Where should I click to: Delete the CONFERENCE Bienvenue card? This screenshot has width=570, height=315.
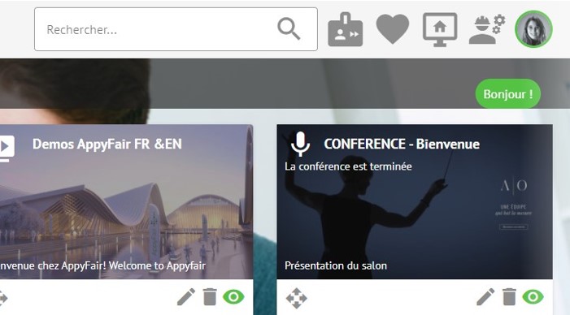(x=509, y=297)
